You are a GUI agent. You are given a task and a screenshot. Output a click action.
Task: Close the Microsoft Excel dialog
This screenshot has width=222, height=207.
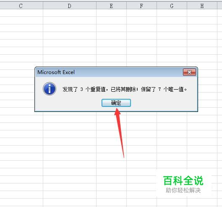pos(189,72)
